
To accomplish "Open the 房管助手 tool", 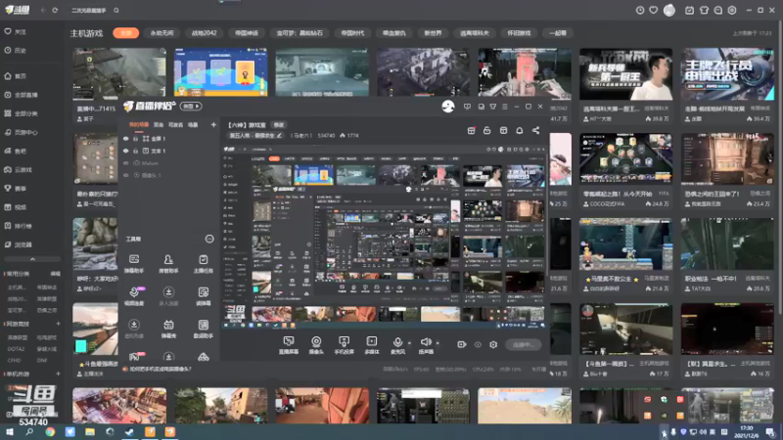I will 168,264.
